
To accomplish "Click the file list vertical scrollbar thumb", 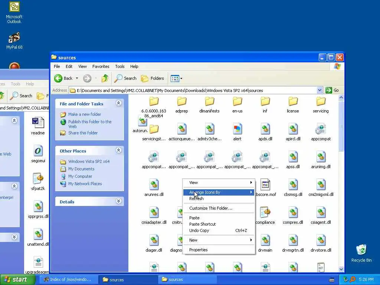I will [x=341, y=126].
